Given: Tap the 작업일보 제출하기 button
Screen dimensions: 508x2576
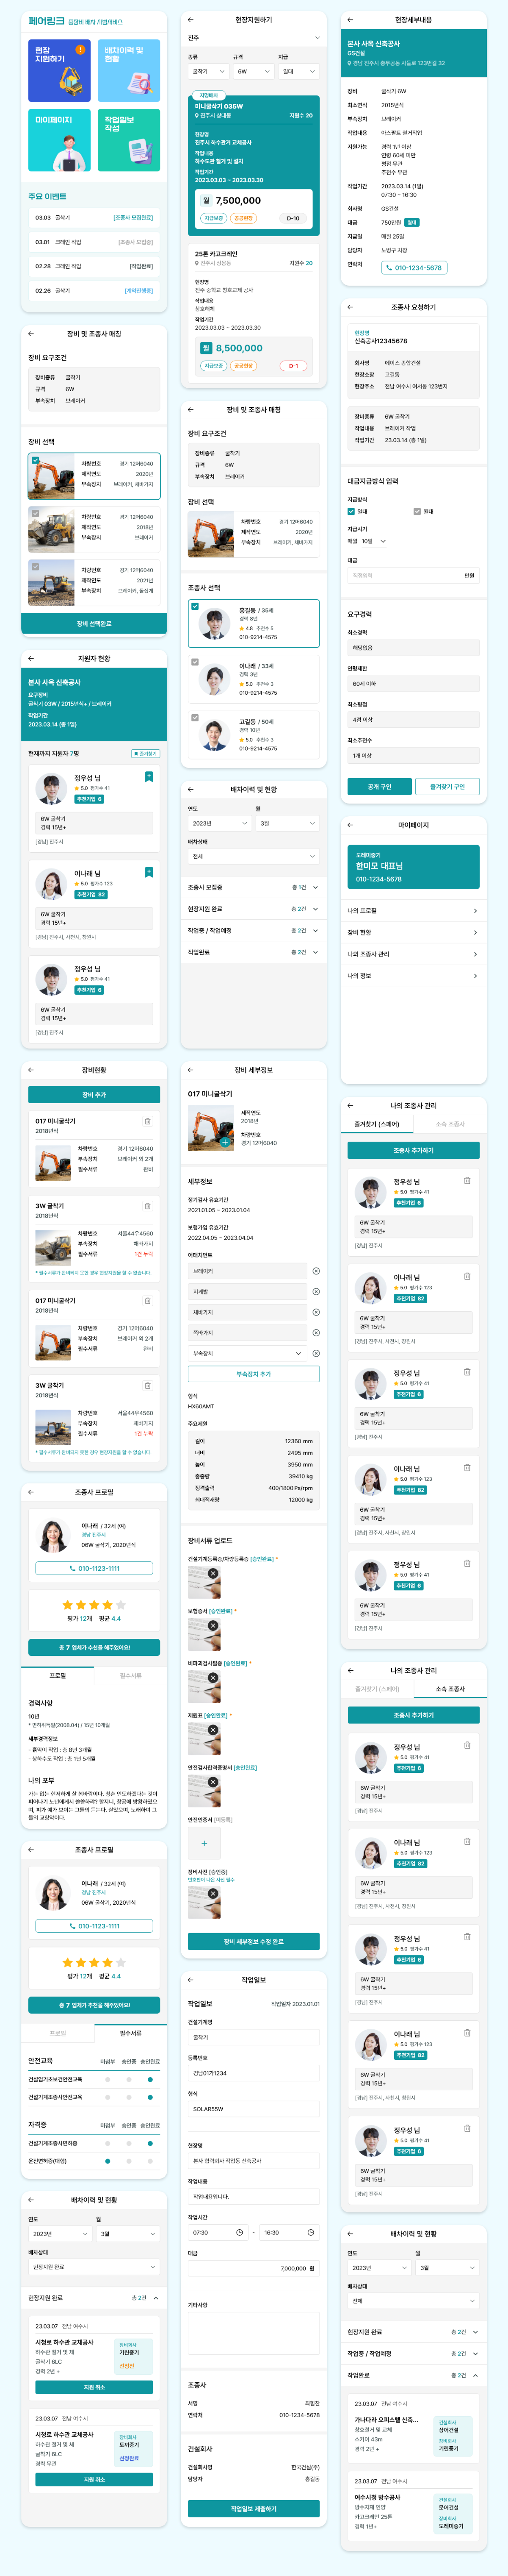Looking at the screenshot, I should (x=254, y=2509).
